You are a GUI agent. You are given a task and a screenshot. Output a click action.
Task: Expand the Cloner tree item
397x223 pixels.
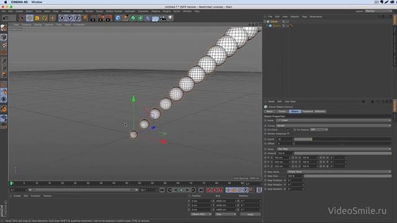(265, 22)
